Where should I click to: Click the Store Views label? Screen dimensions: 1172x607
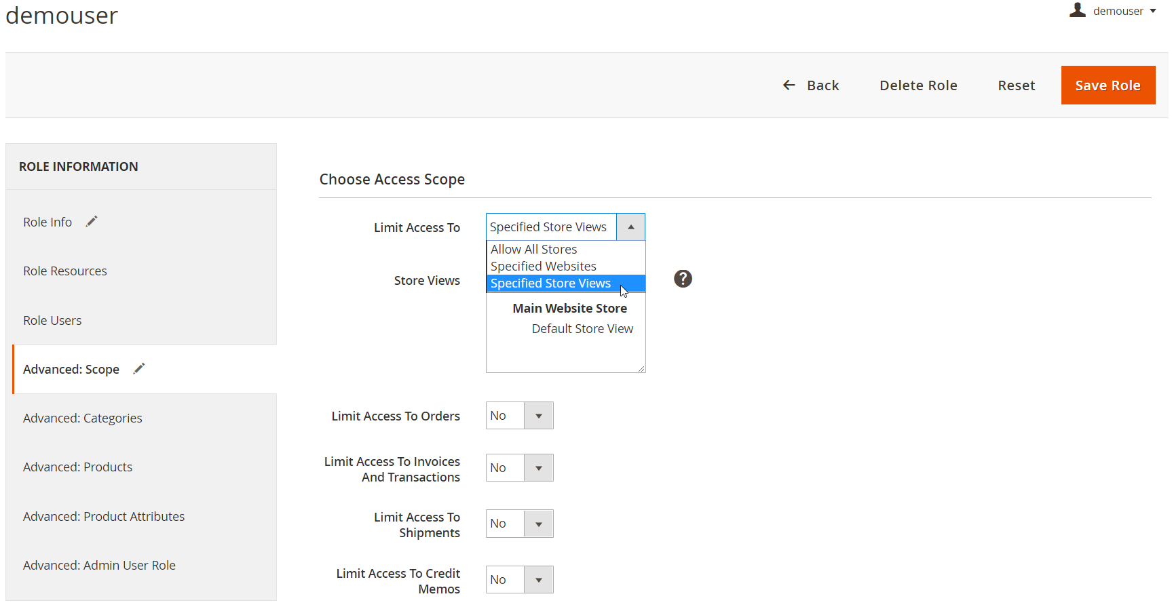coord(427,281)
